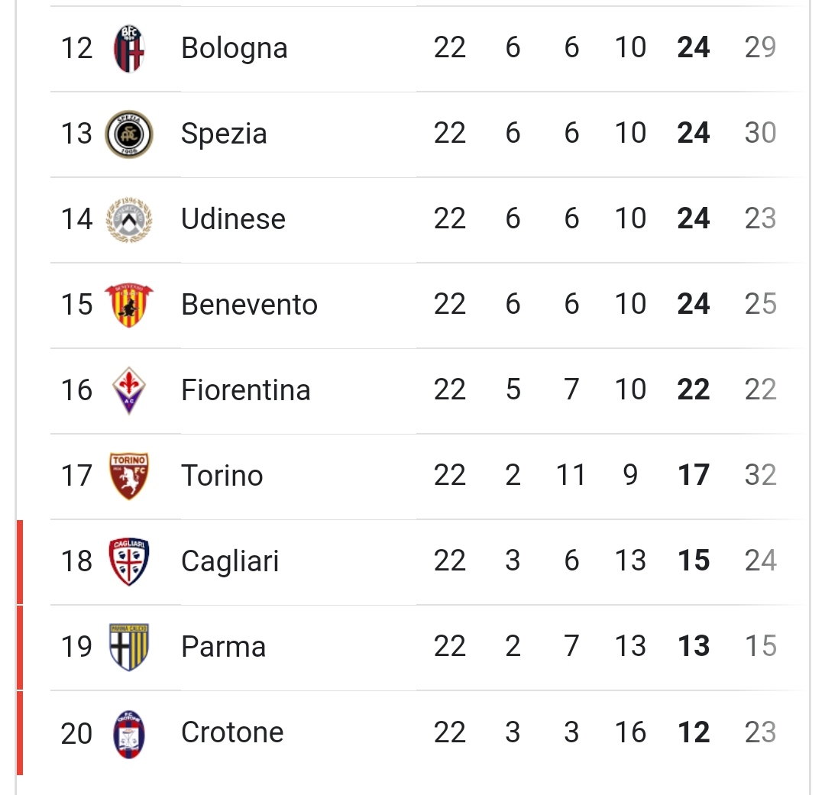Open the Spezia team name link
Screen dimensions: 825x795
click(x=224, y=134)
